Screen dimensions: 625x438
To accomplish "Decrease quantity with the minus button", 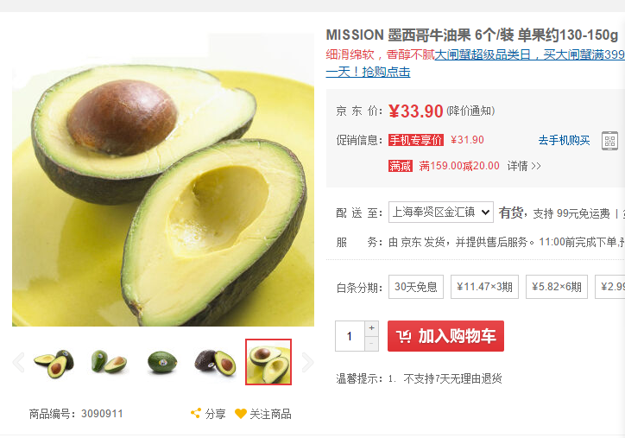I will coord(371,344).
